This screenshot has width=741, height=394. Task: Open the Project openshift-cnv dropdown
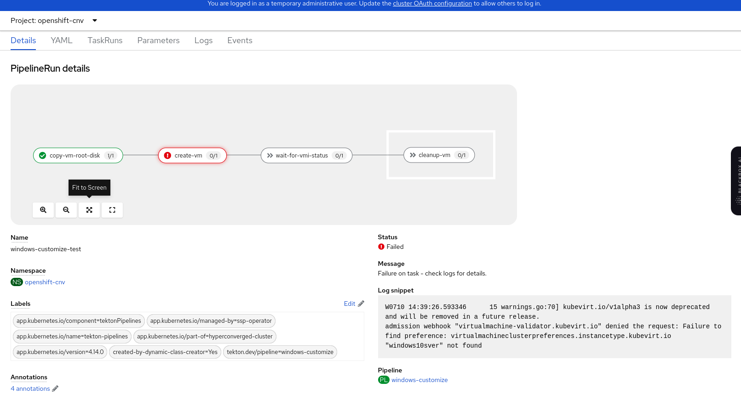coord(54,21)
